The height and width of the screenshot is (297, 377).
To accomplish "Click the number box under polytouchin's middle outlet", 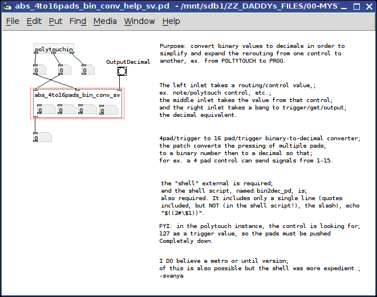I will (64, 70).
